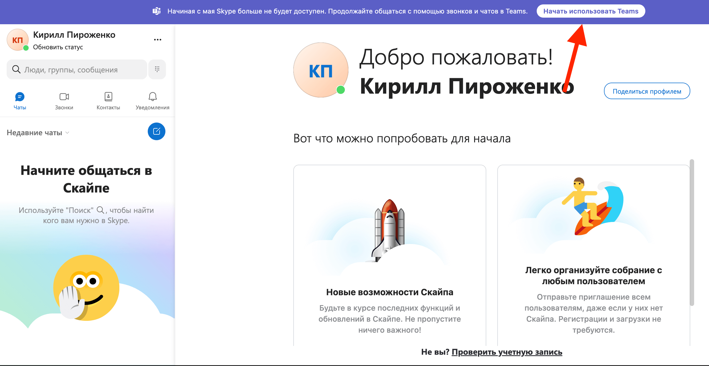This screenshot has width=709, height=366.
Task: Toggle online presence via green status dot
Action: point(26,48)
